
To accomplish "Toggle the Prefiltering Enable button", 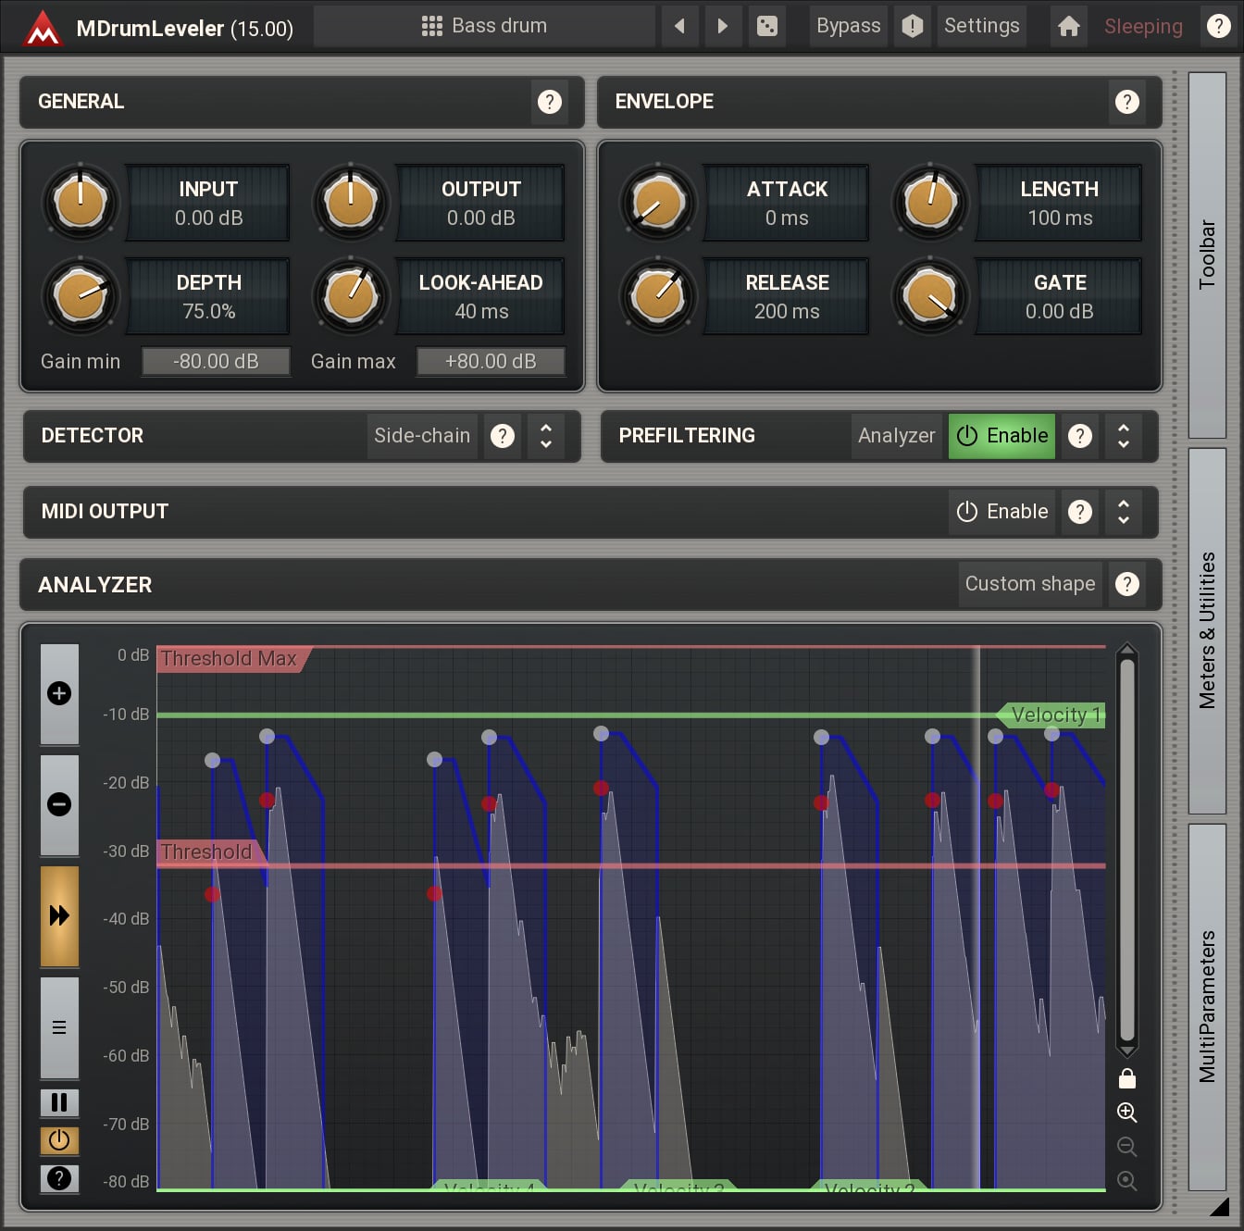I will point(1001,436).
